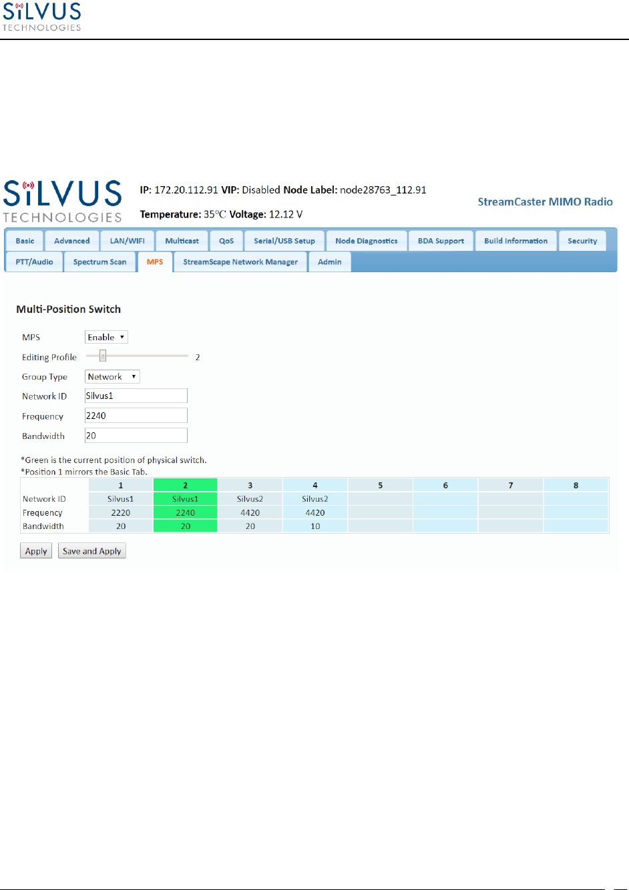This screenshot has width=629, height=890.
Task: Click the Editing Profile slider handle
Action: tap(103, 356)
